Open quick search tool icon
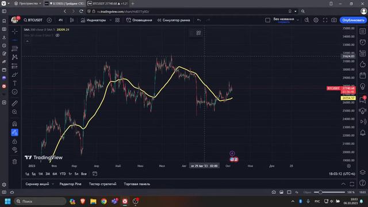 [x=306, y=20]
